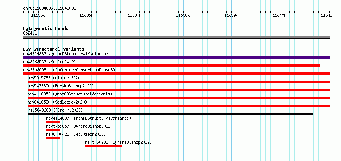Select the purple nsv4324882 variant bar
The width and height of the screenshot is (341, 161).
coord(176,58)
